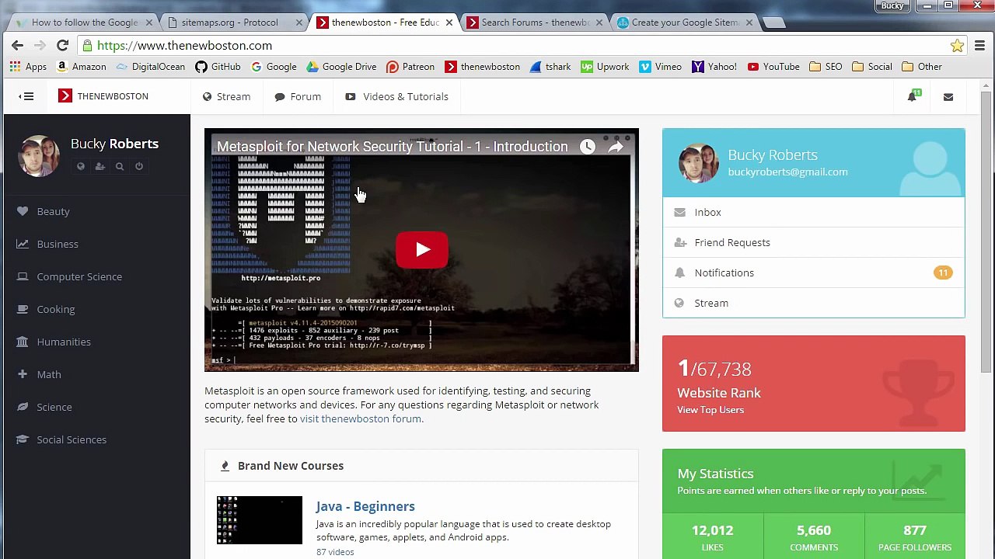Open the Patreon bookmark

(410, 67)
